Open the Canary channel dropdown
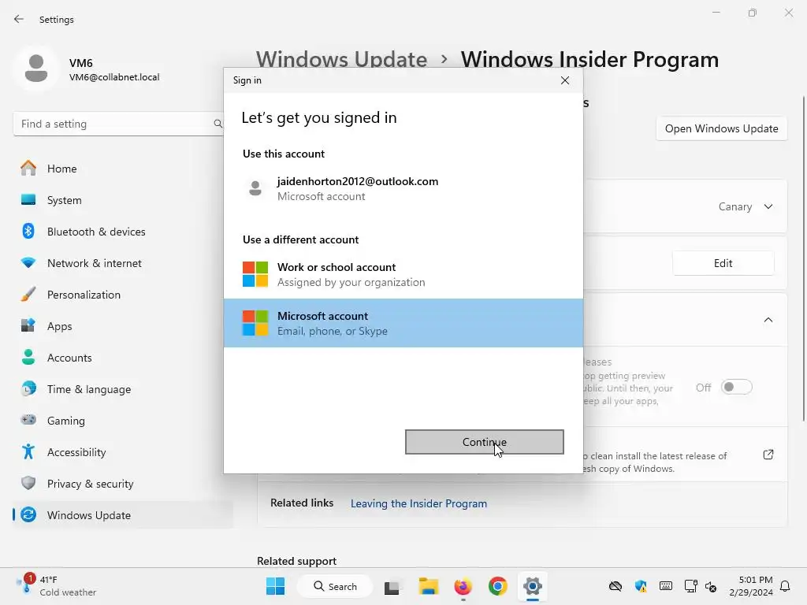 point(746,206)
